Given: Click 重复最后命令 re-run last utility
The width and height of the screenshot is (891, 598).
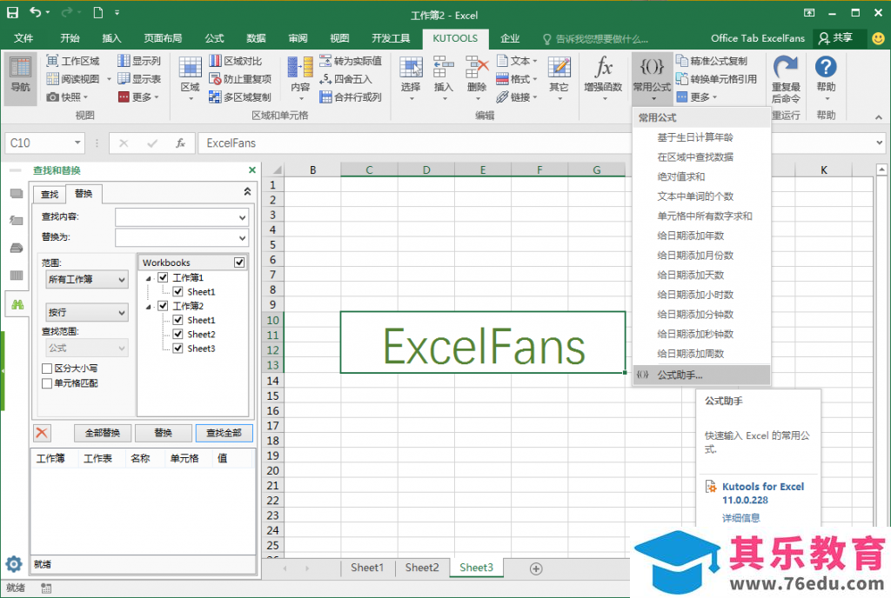Looking at the screenshot, I should pos(786,79).
